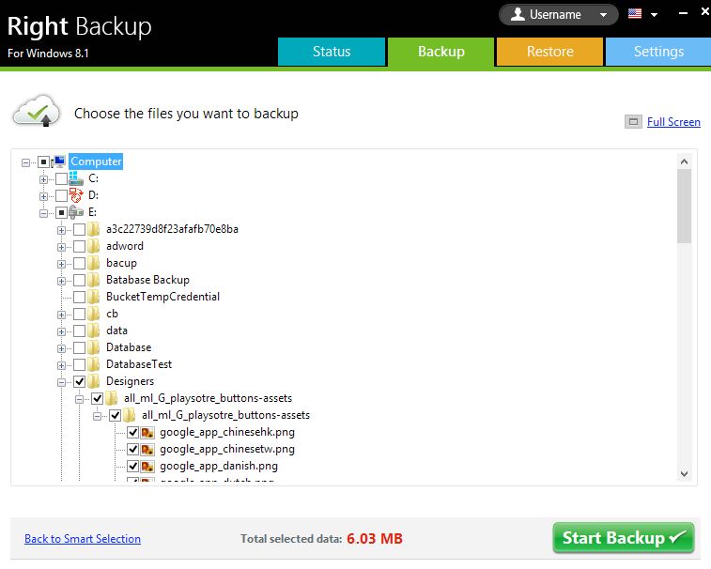Expand the C: drive node

coord(43,179)
